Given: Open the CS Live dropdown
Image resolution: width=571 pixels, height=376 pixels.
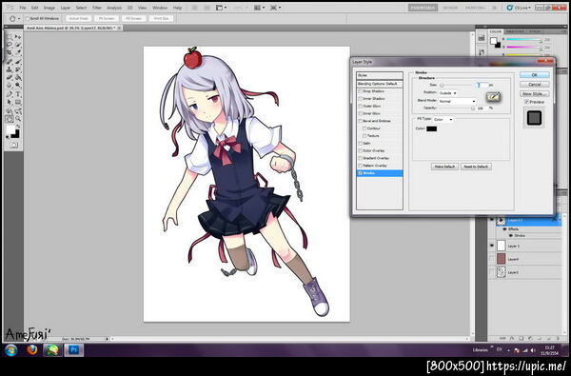Looking at the screenshot, I should tap(520, 8).
